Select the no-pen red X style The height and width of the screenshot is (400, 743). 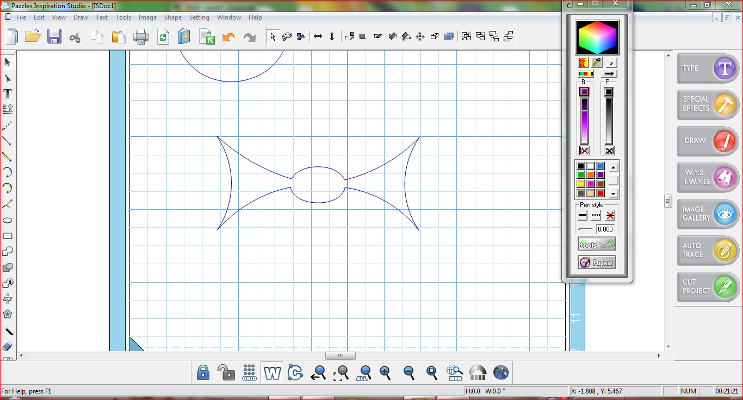pyautogui.click(x=610, y=216)
